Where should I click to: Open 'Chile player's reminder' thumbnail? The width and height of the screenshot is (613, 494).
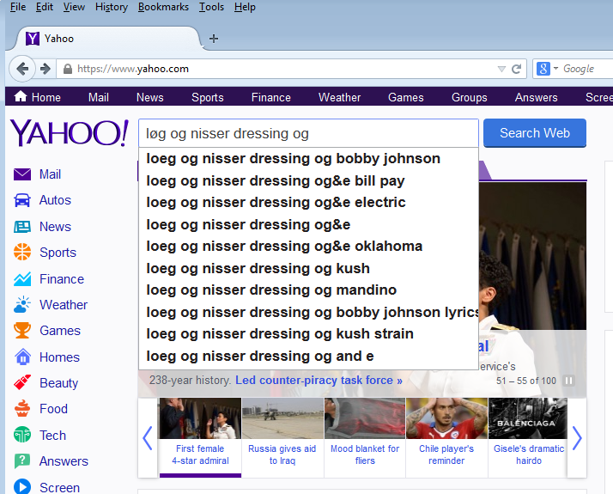pyautogui.click(x=446, y=437)
